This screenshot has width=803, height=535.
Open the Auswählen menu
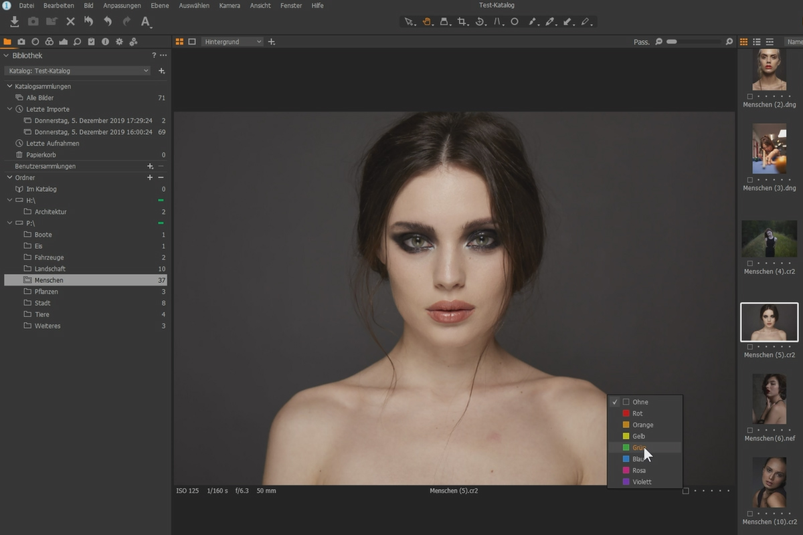pyautogui.click(x=194, y=5)
